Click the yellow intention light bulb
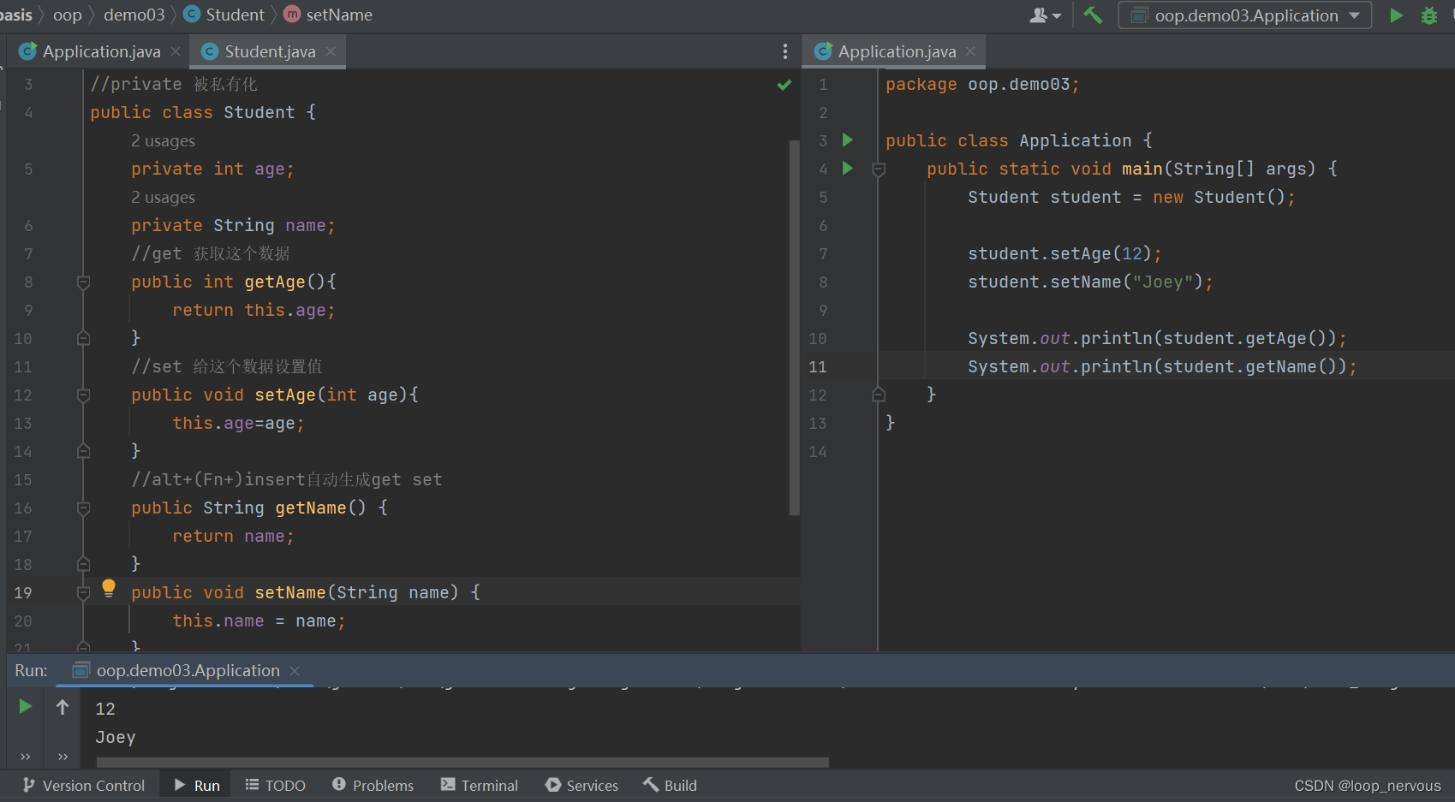The height and width of the screenshot is (802, 1455). click(x=109, y=588)
